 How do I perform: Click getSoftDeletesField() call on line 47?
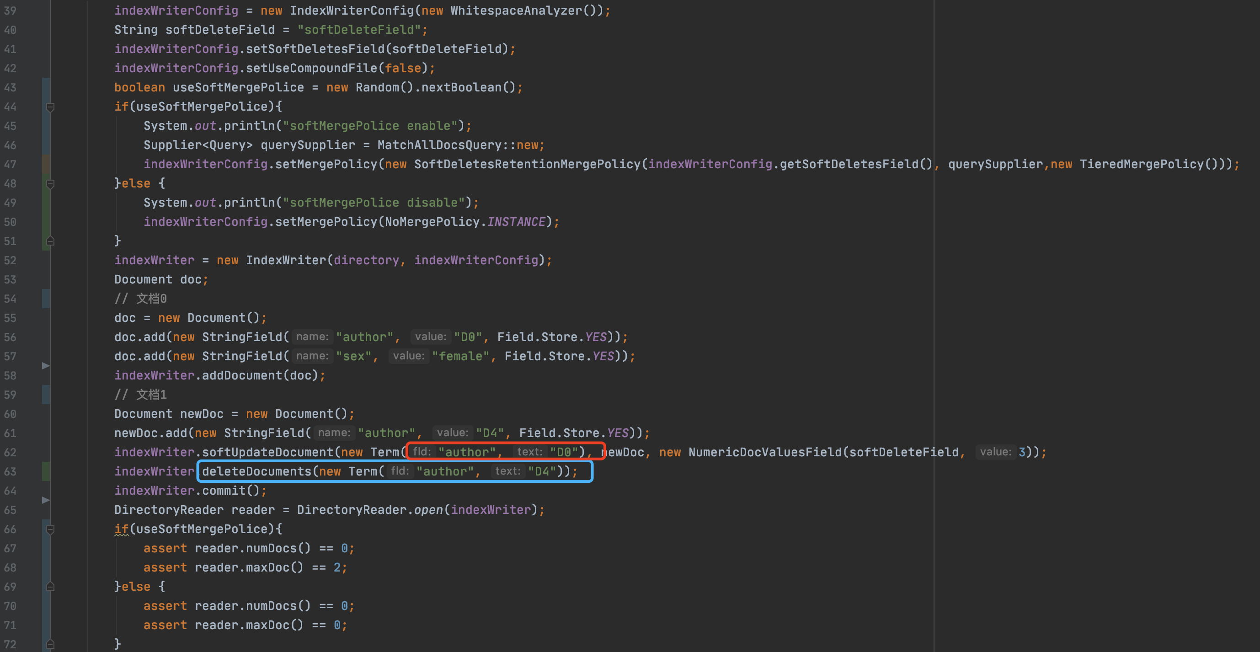856,164
